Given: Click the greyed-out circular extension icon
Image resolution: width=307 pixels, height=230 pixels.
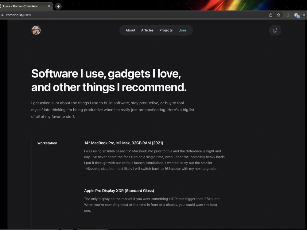Looking at the screenshot, I should coord(288,15).
